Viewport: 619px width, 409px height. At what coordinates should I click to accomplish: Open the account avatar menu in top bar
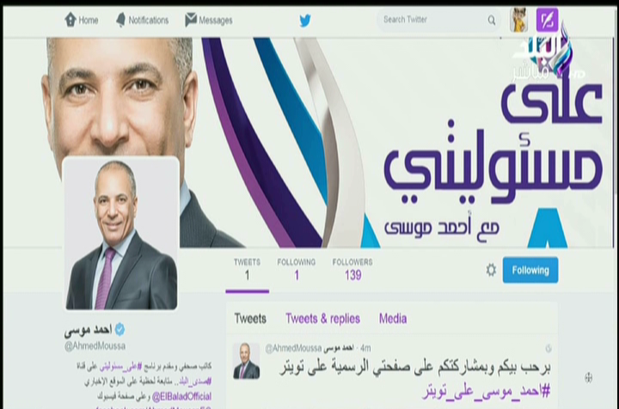[x=518, y=20]
